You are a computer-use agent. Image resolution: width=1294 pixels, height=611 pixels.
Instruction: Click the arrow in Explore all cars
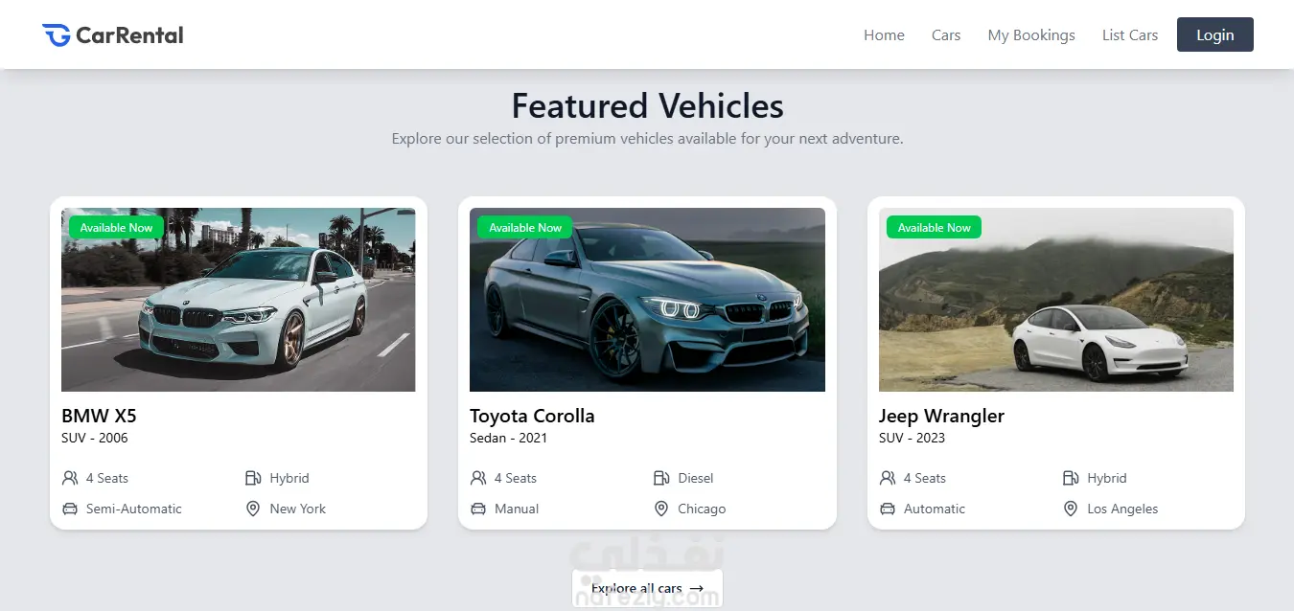click(697, 588)
